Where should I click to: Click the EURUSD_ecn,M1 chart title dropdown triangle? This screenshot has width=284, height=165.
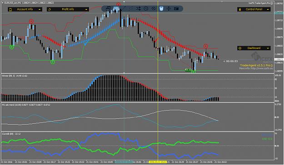(3, 3)
